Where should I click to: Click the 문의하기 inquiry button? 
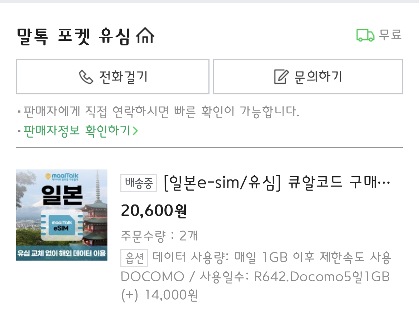pos(308,77)
